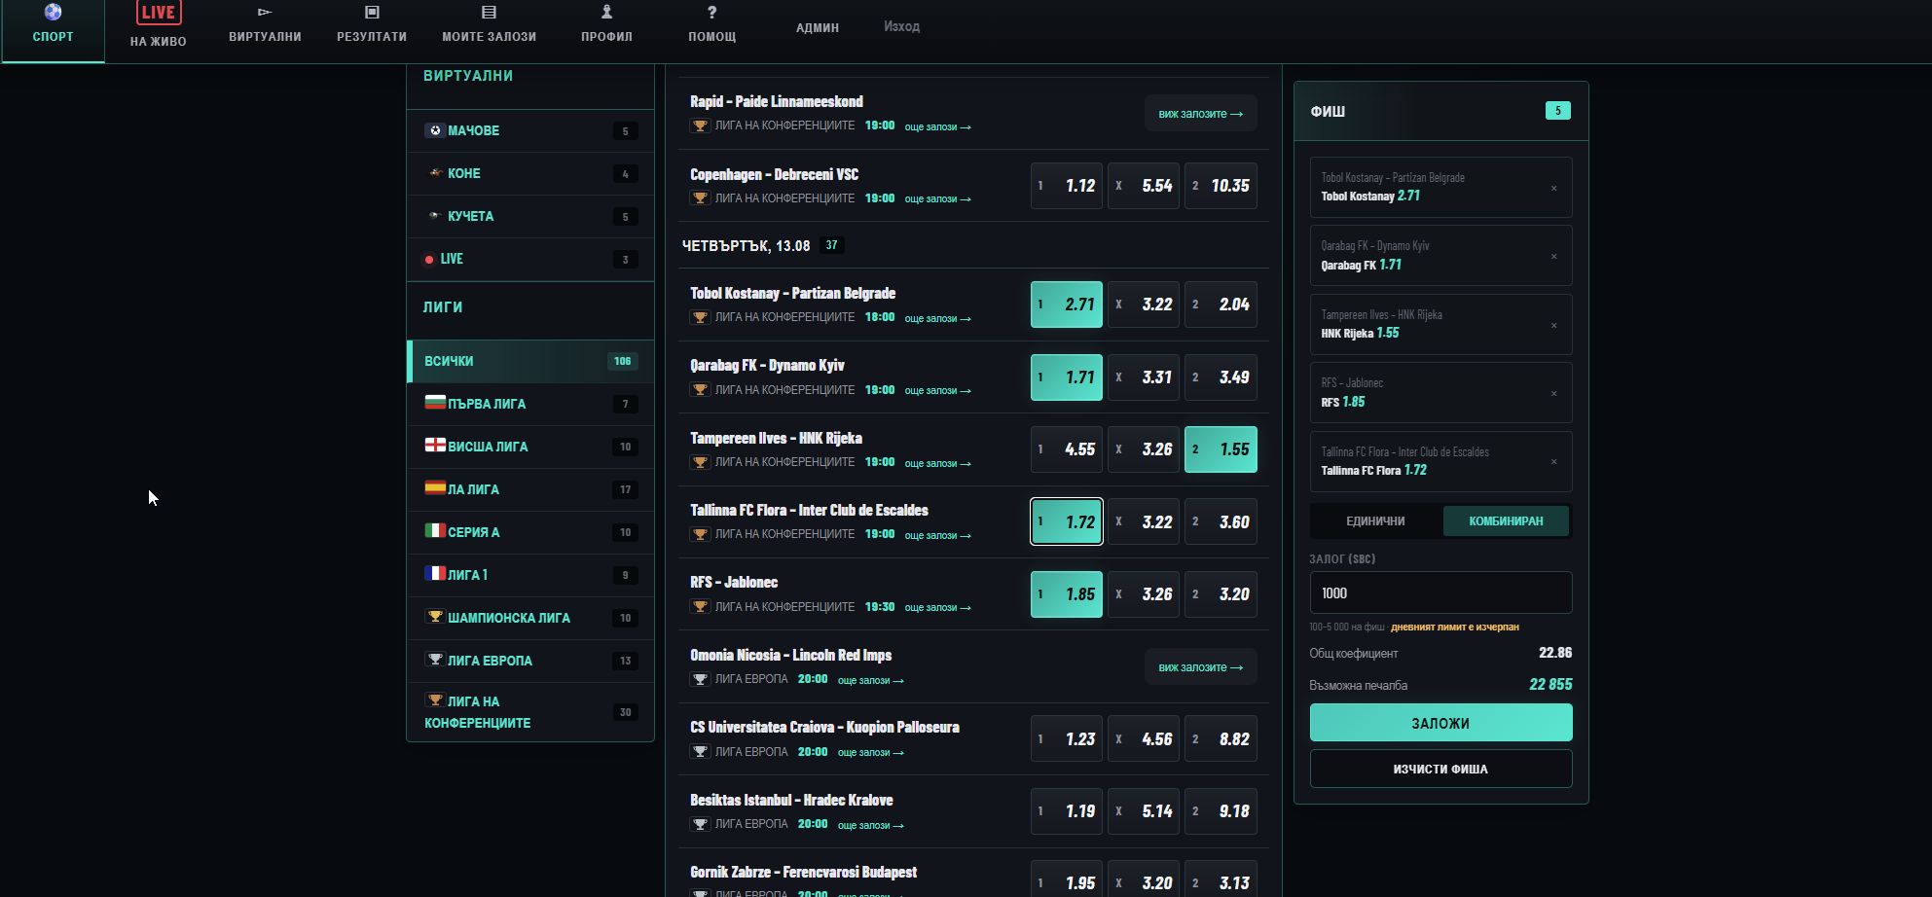Log out via Изход link
The width and height of the screenshot is (1932, 897).
point(901,26)
